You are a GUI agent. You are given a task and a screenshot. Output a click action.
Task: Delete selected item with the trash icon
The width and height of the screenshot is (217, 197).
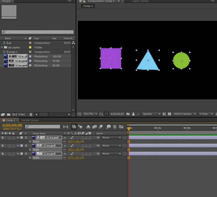tap(31, 114)
